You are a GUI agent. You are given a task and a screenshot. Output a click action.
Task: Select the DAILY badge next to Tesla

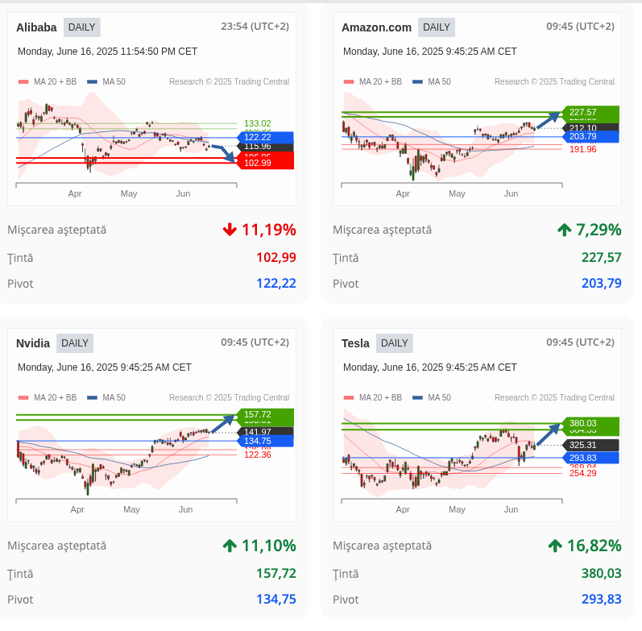pyautogui.click(x=394, y=343)
